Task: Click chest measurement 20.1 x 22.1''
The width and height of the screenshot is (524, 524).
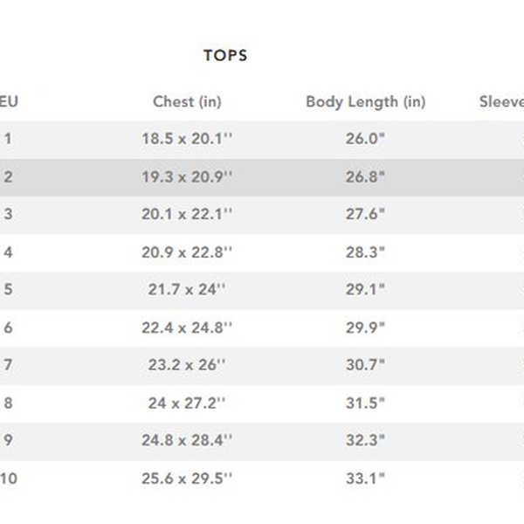Action: (187, 214)
